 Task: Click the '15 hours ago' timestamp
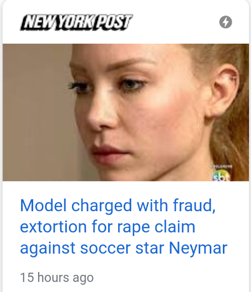point(57,277)
